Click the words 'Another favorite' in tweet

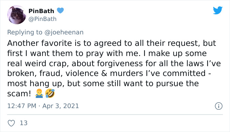pyautogui.click(x=40, y=43)
